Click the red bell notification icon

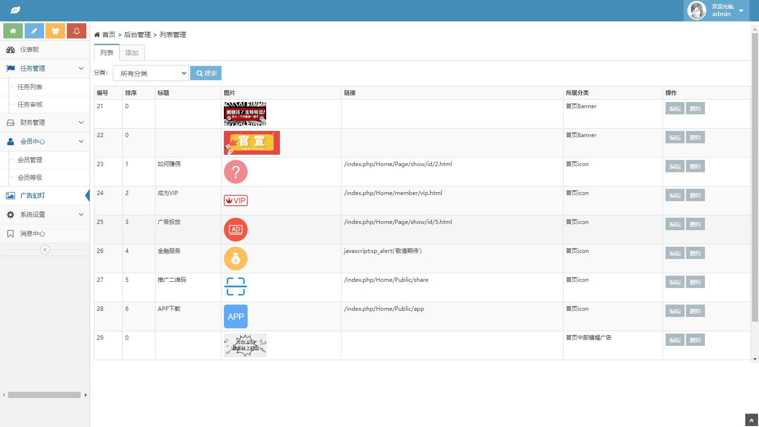pyautogui.click(x=76, y=31)
